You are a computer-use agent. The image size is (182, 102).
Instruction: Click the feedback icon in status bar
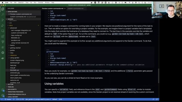pos(153,99)
